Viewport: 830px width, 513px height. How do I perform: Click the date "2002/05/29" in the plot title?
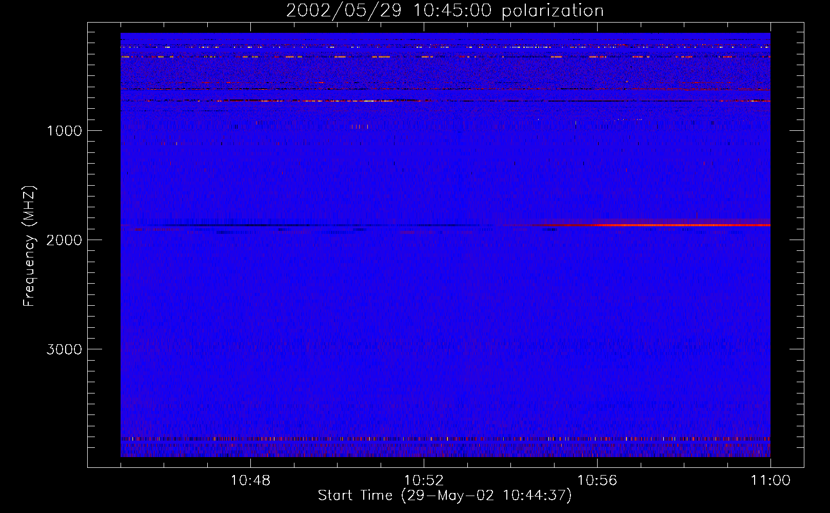[x=343, y=11]
